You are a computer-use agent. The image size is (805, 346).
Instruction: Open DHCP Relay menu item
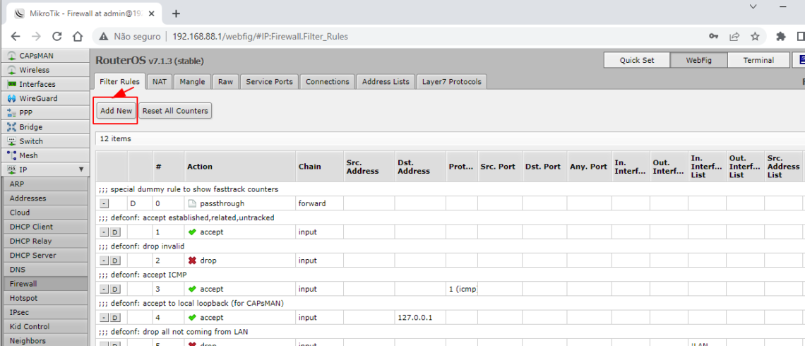(x=45, y=241)
